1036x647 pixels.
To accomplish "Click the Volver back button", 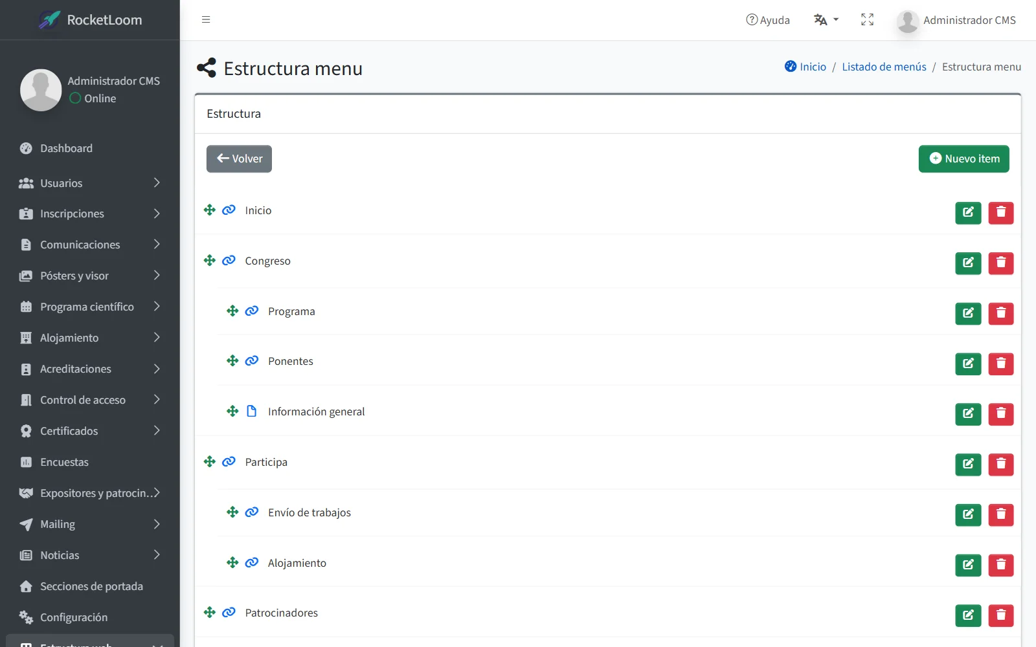I will click(239, 159).
